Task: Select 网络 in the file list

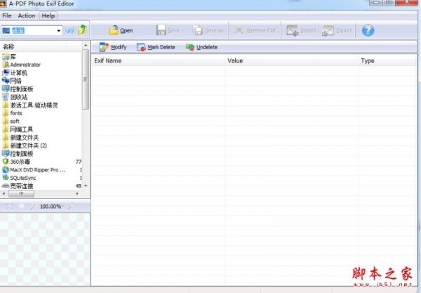Action: (x=15, y=81)
